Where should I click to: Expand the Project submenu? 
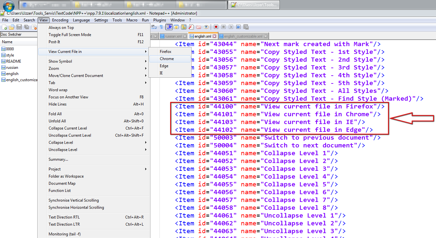[x=94, y=169]
